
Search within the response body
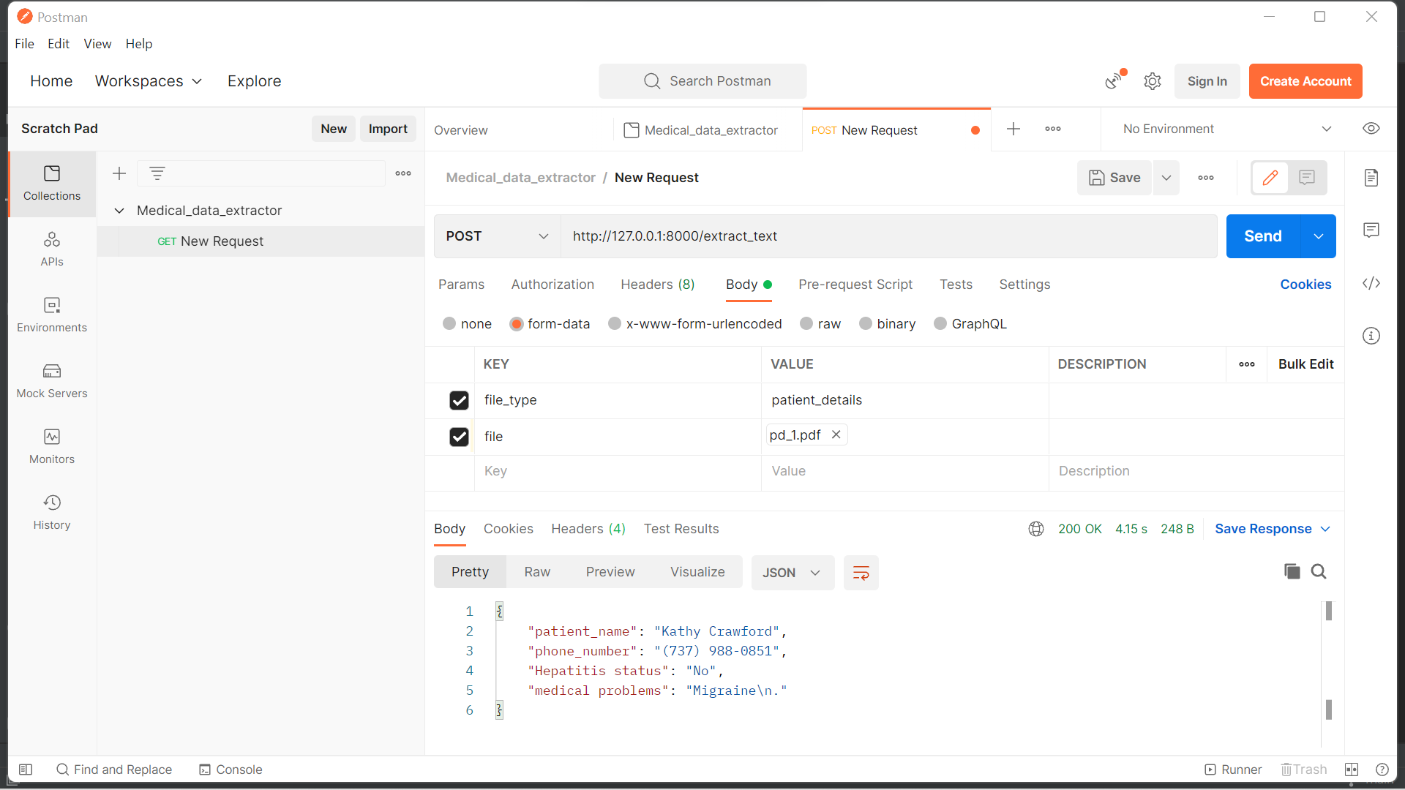point(1319,571)
